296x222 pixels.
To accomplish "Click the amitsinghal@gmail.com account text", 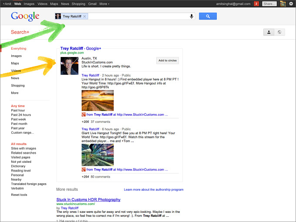I will coord(233,4).
